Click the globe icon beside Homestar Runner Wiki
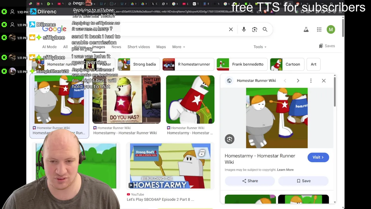Image resolution: width=371 pixels, height=209 pixels. [229, 81]
